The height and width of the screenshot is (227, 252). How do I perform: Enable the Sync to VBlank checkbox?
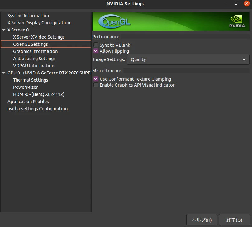(96, 45)
